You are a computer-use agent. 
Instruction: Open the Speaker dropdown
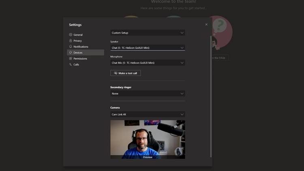148,48
